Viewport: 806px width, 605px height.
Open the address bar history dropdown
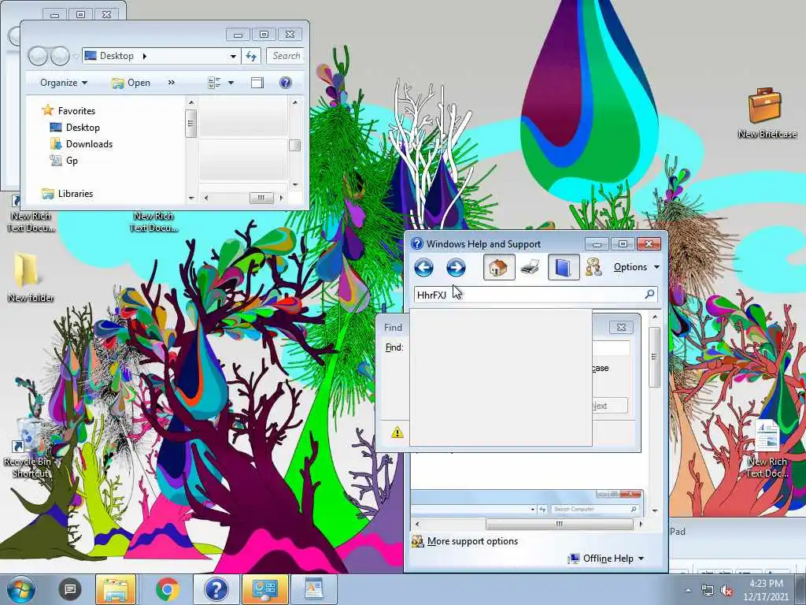pos(233,56)
